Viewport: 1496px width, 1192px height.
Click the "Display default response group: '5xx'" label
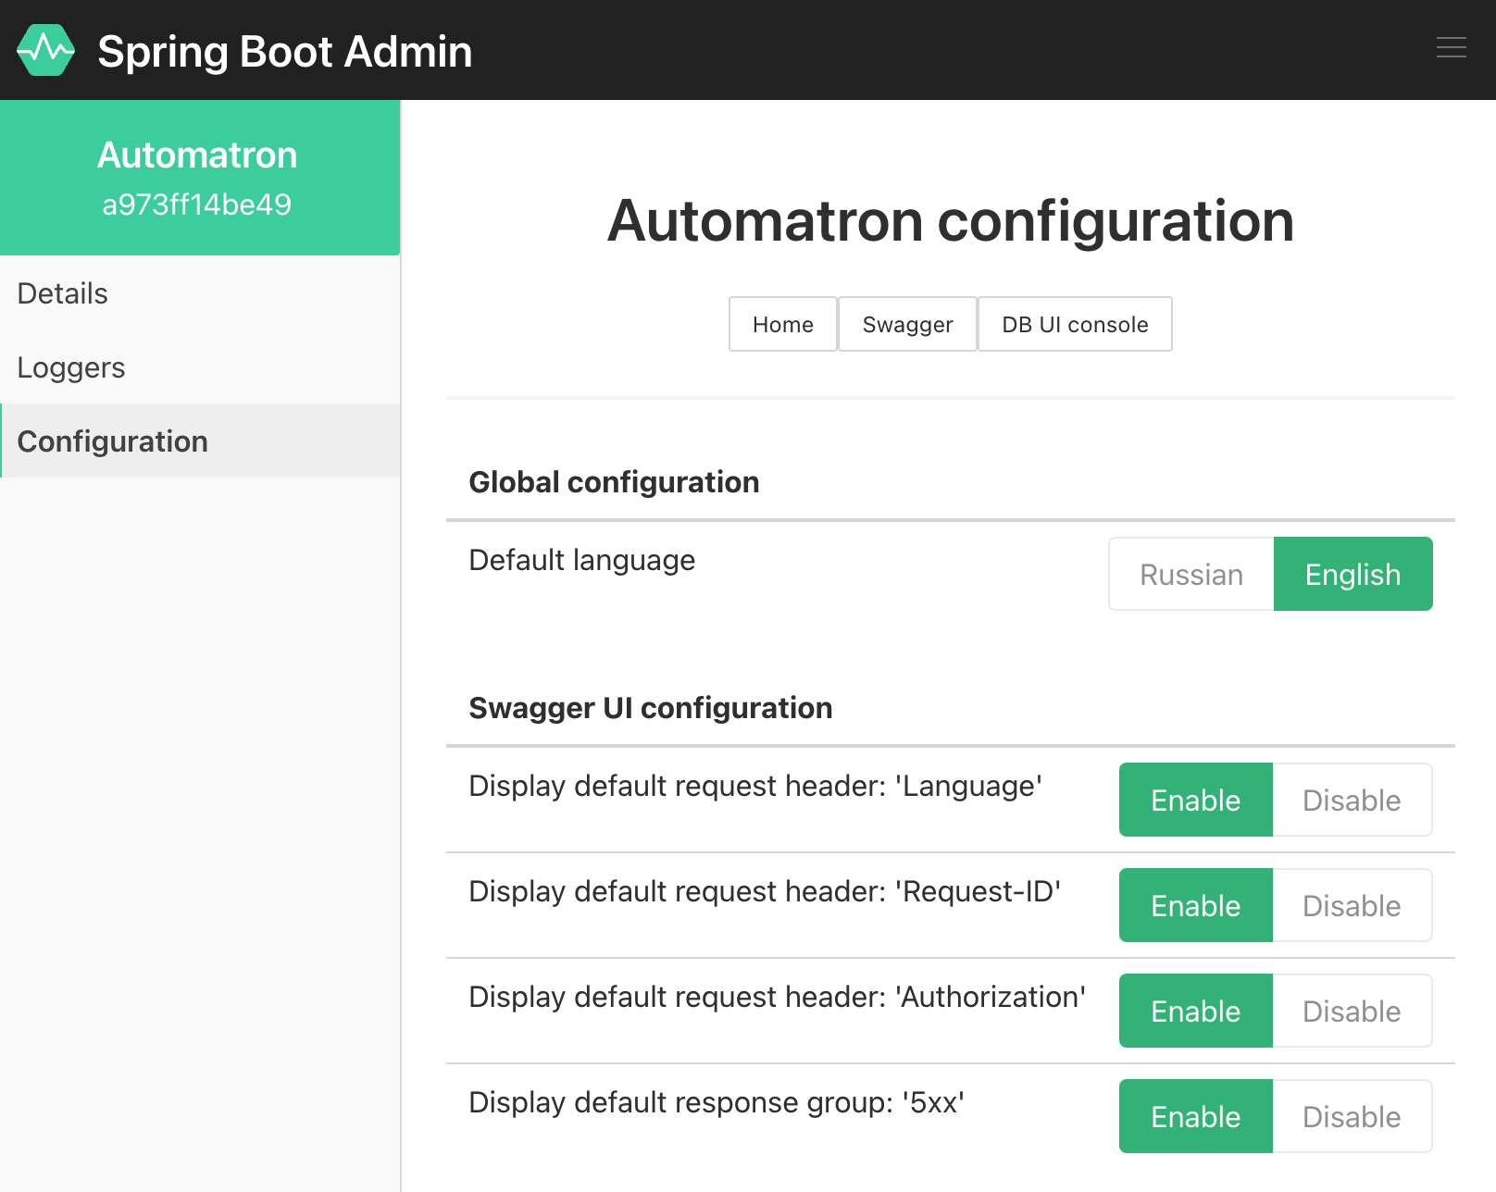(717, 1102)
